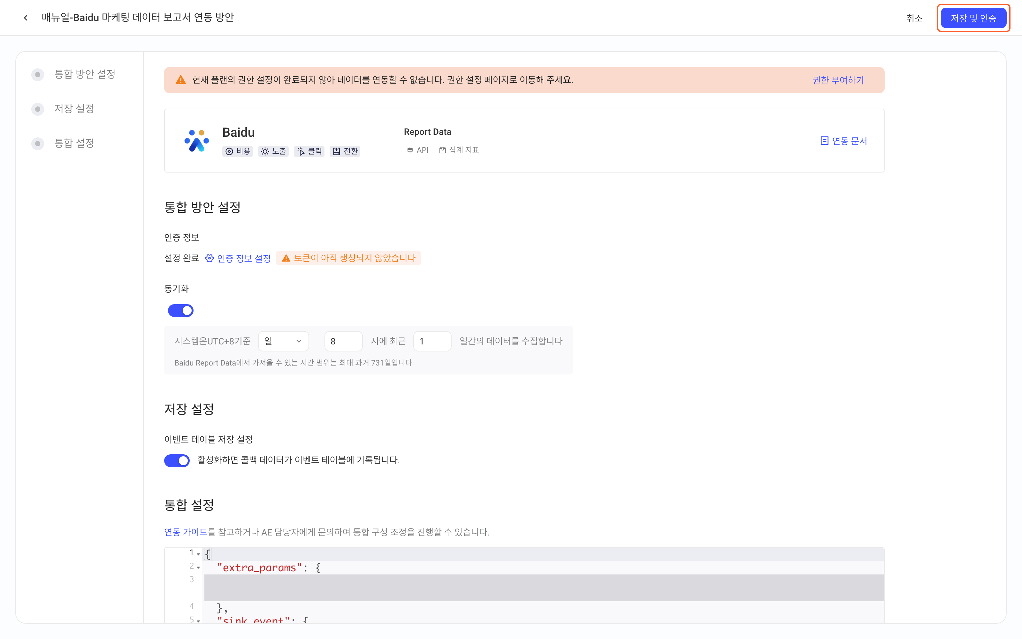Click the gear icon beside 인증 정보 설정
The height and width of the screenshot is (639, 1022).
click(x=210, y=258)
